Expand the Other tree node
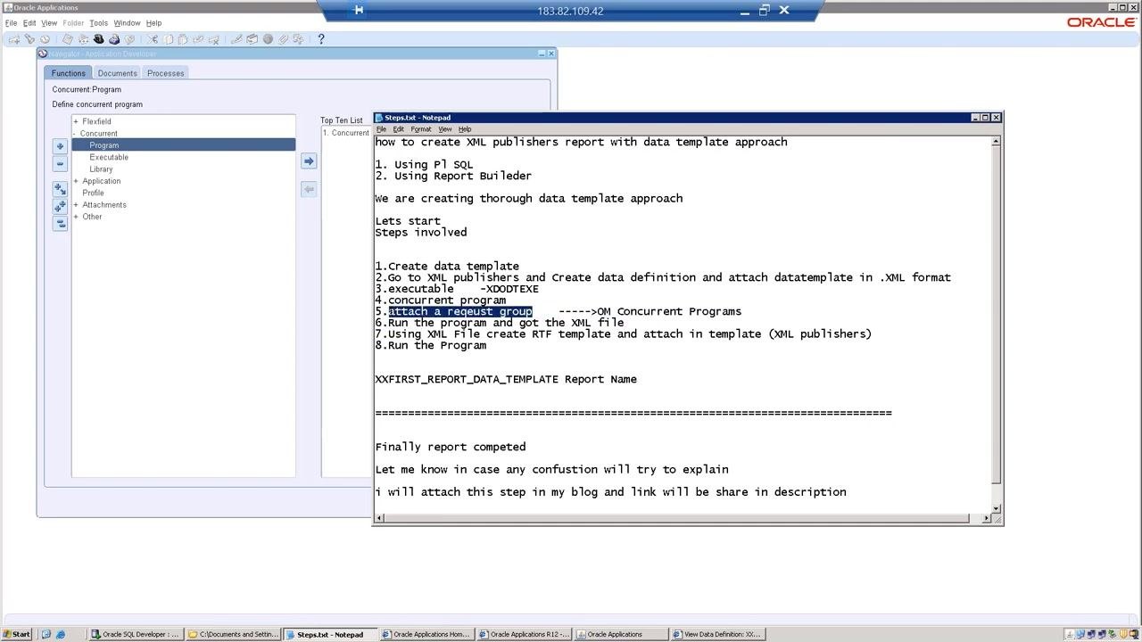The width and height of the screenshot is (1142, 642). (76, 217)
